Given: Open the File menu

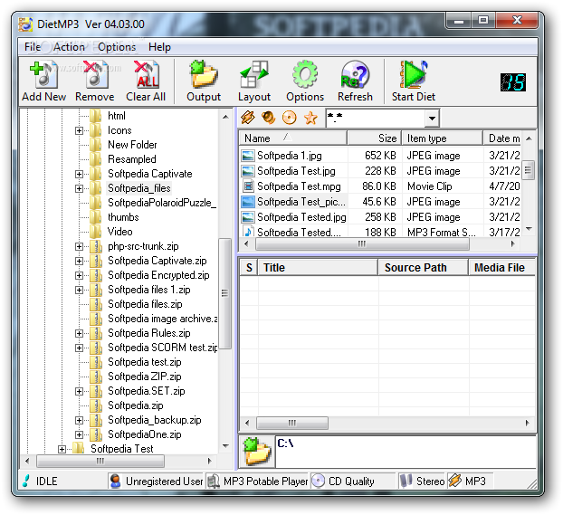Looking at the screenshot, I should [33, 47].
